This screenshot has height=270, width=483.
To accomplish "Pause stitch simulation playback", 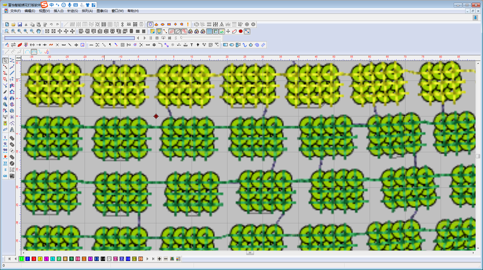I will point(151,38).
